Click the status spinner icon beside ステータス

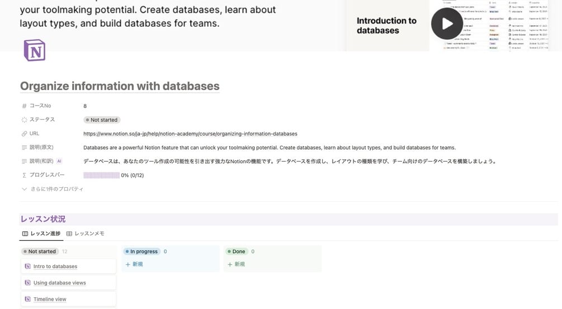pos(24,120)
